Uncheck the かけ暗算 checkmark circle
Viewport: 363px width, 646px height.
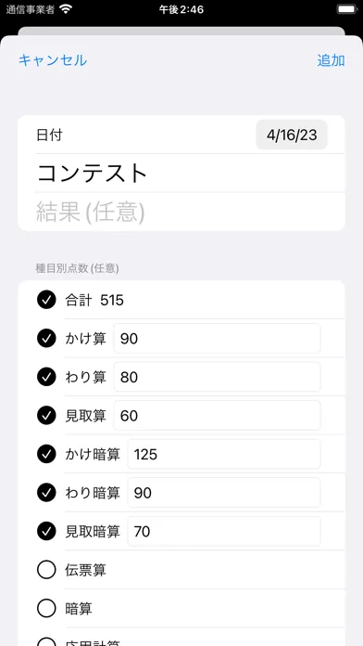tap(46, 454)
